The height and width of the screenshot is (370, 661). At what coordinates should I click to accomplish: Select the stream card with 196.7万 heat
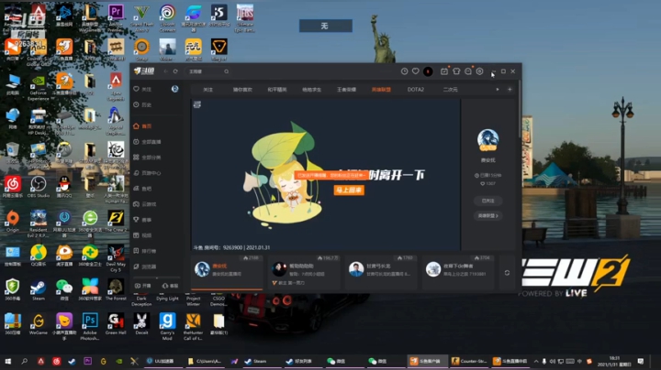304,272
